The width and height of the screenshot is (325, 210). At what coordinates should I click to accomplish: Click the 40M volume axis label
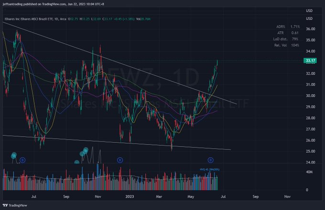tap(309, 172)
